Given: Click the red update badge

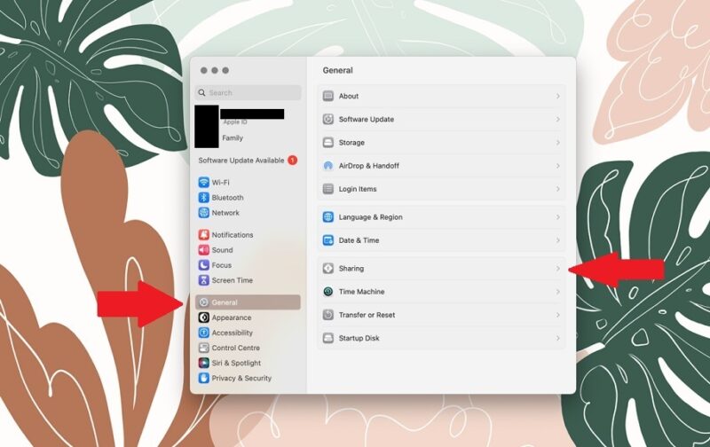Looking at the screenshot, I should click(x=293, y=161).
